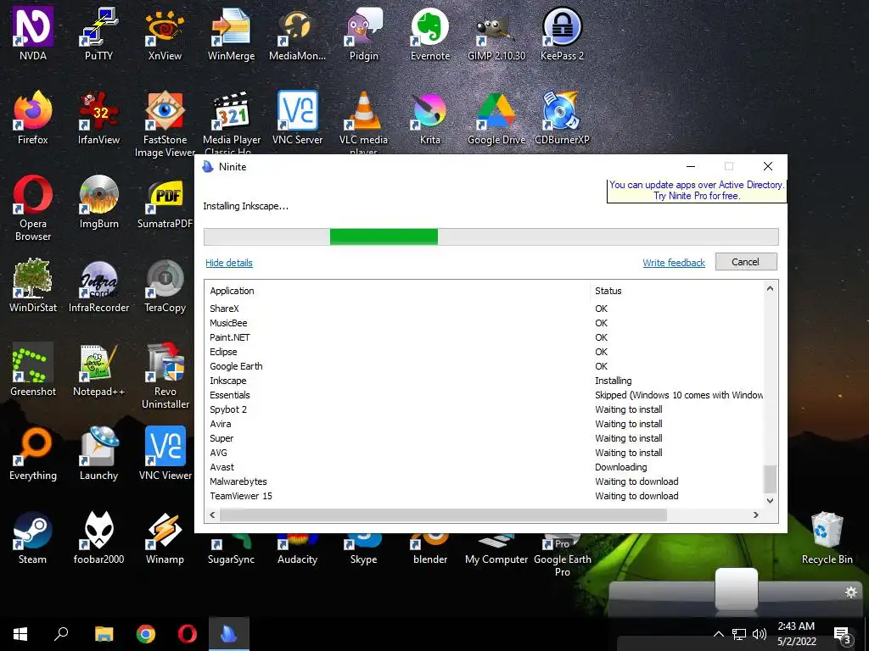
Task: Open Evernote from the desktop
Action: tap(430, 33)
